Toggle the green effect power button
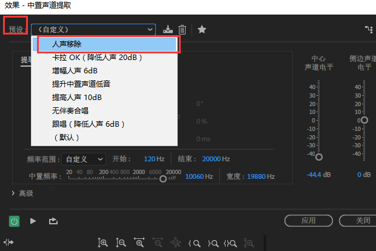The height and width of the screenshot is (251, 376). point(14,221)
